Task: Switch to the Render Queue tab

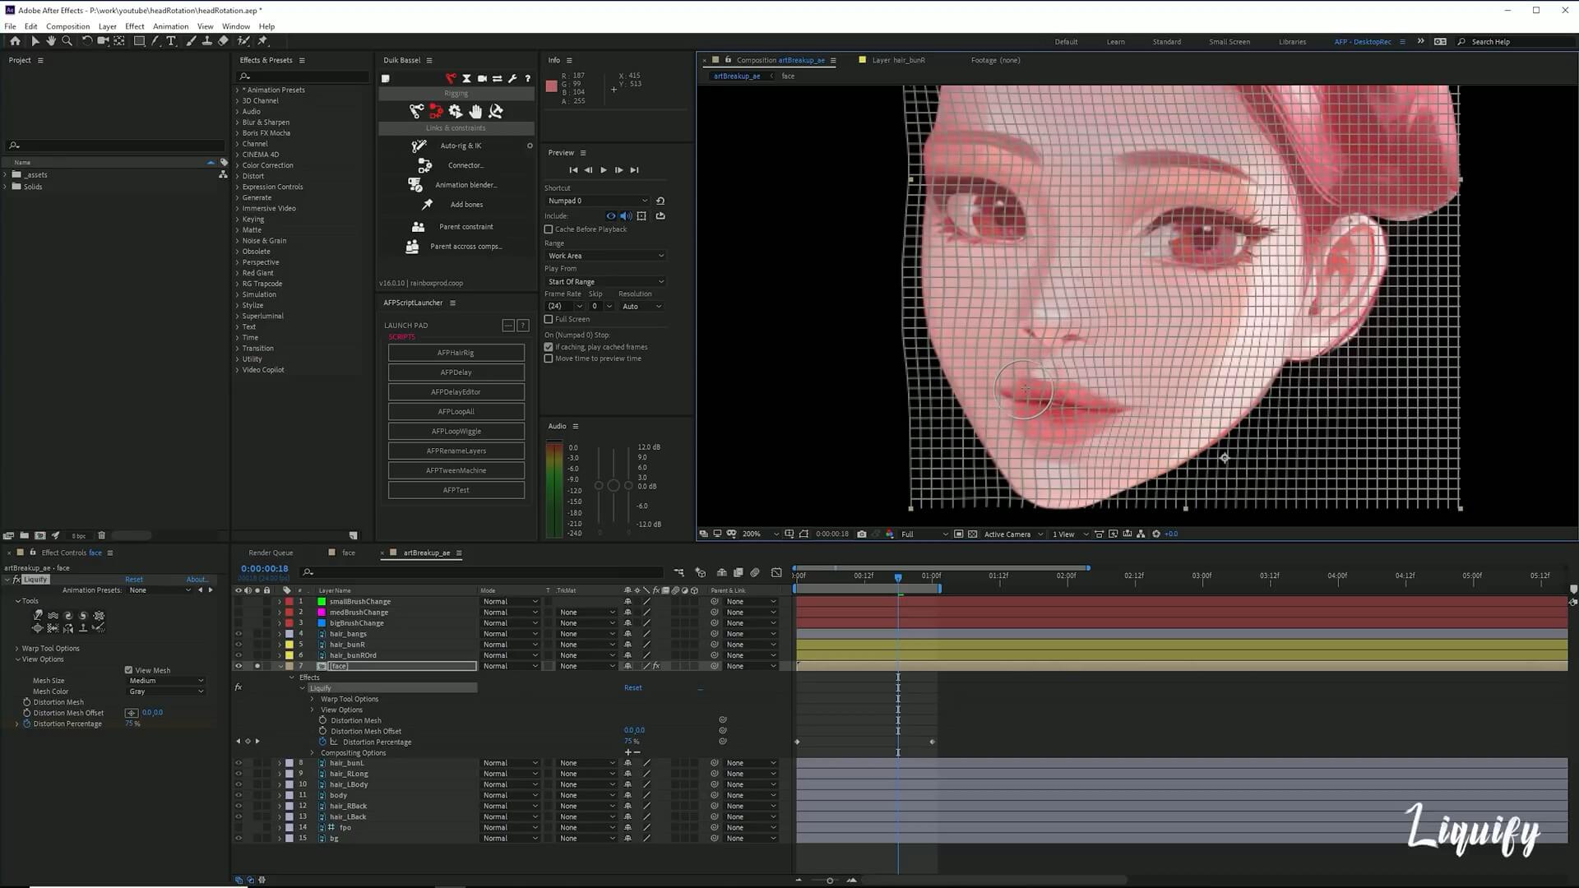Action: click(x=271, y=553)
